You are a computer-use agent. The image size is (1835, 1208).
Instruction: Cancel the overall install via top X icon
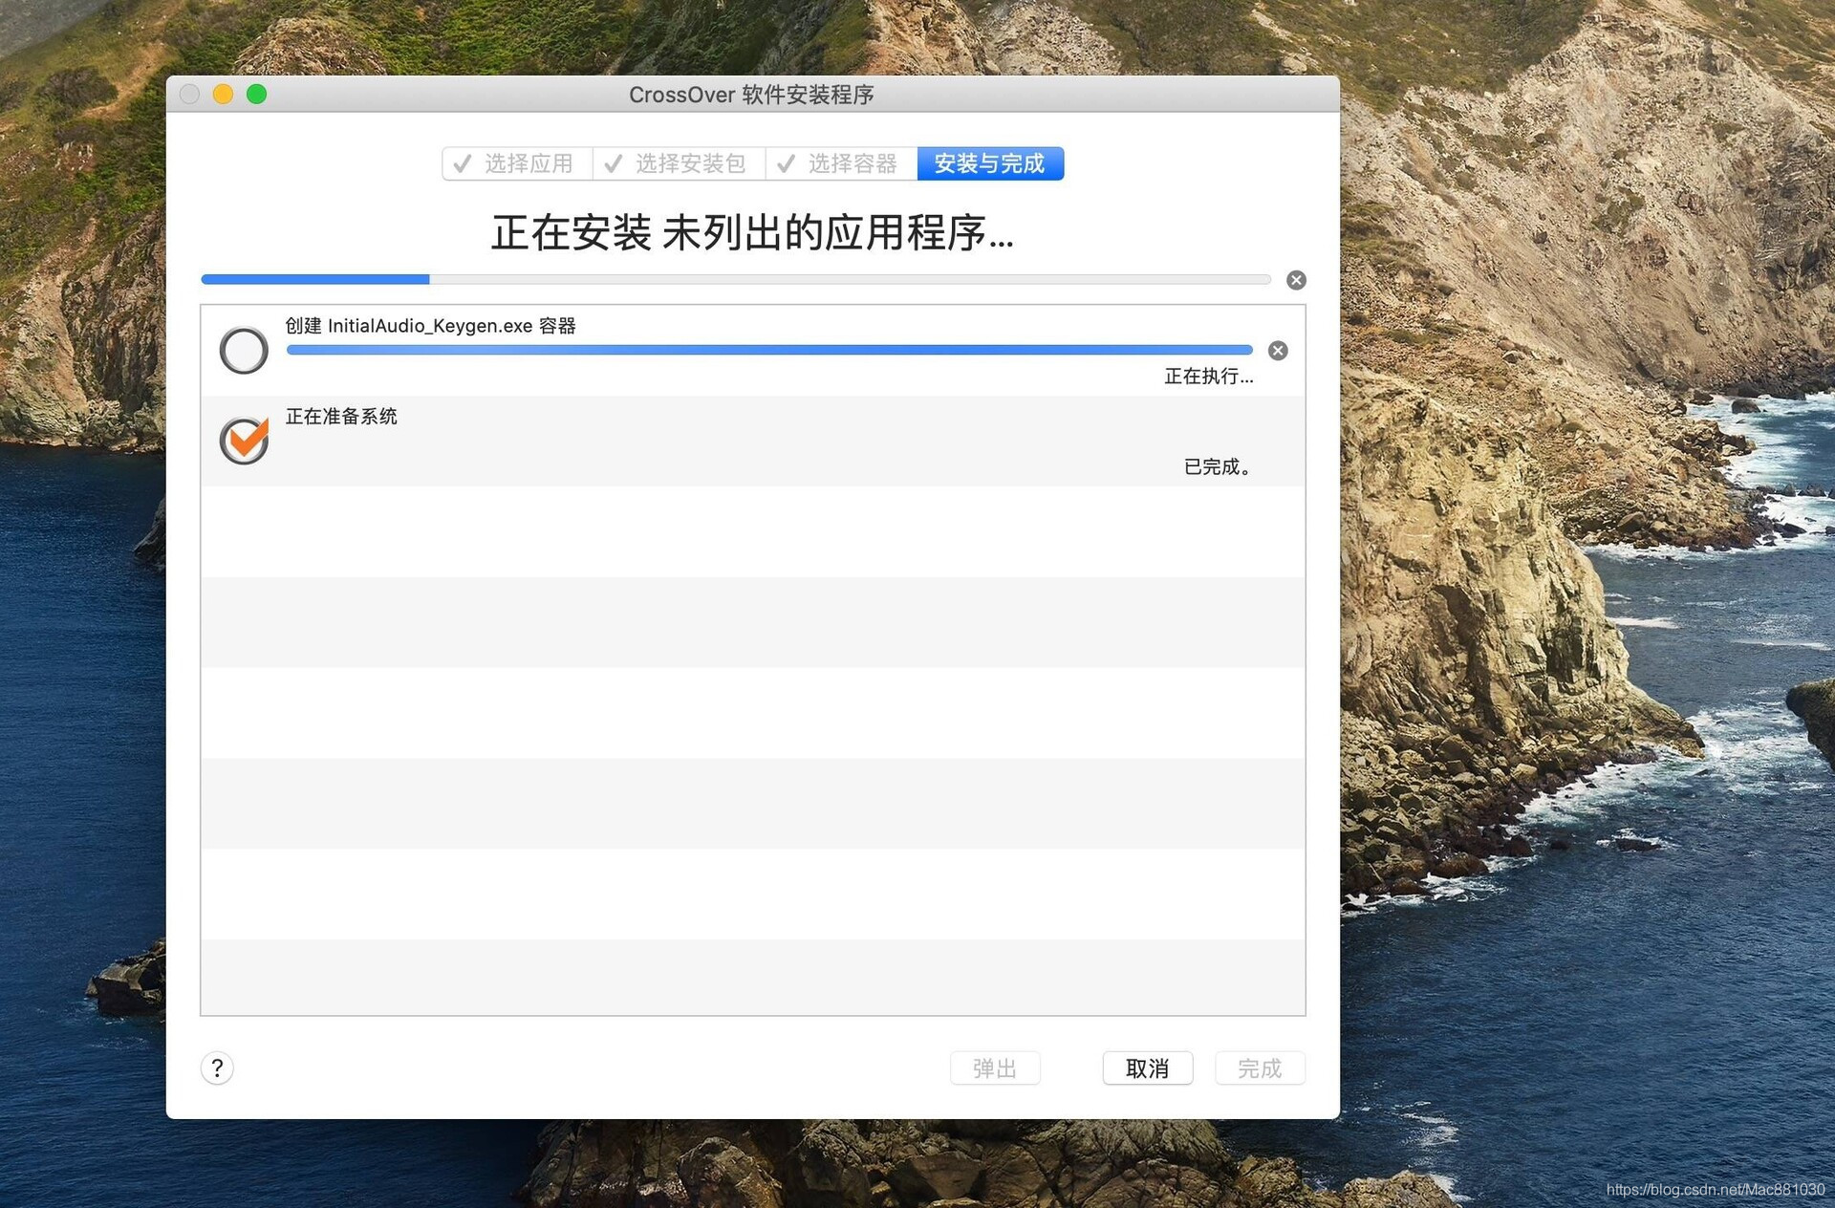[x=1295, y=280]
